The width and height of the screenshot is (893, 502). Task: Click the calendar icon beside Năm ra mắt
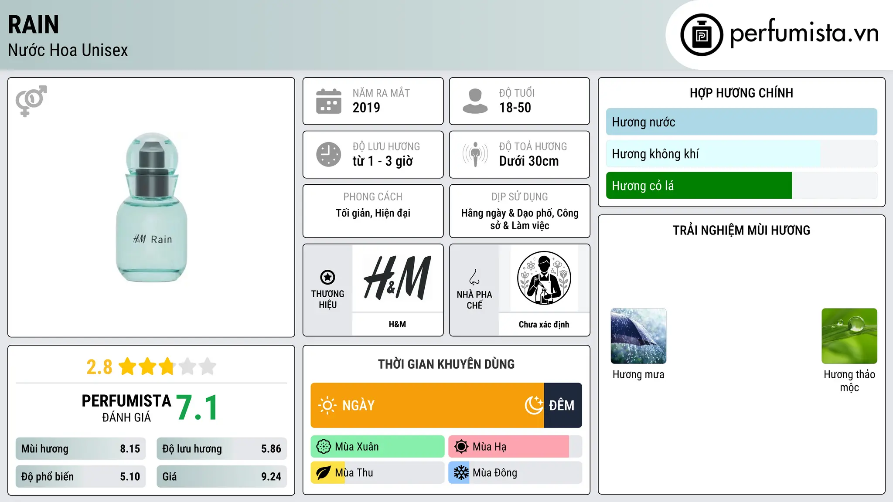coord(329,101)
